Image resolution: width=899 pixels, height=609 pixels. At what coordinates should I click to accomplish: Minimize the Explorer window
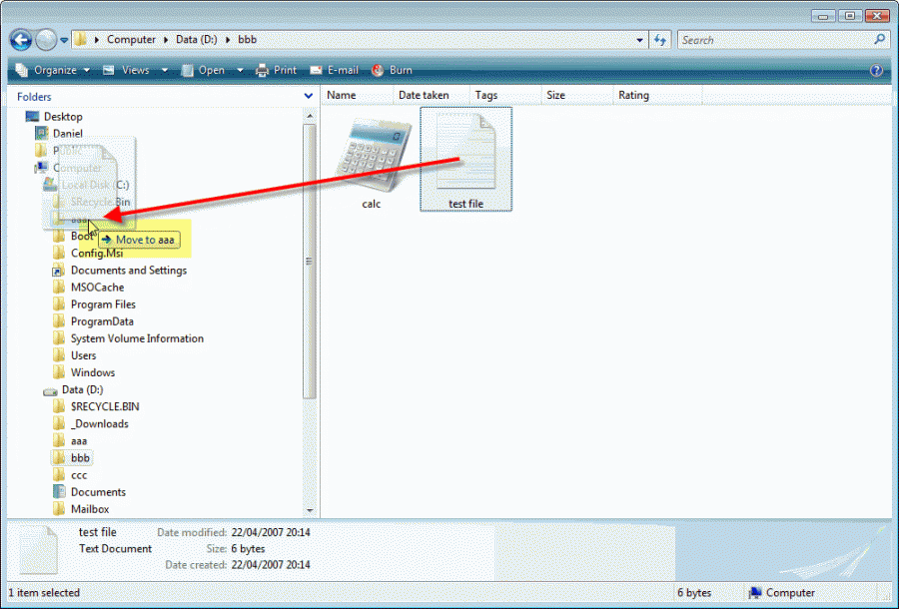(x=823, y=16)
